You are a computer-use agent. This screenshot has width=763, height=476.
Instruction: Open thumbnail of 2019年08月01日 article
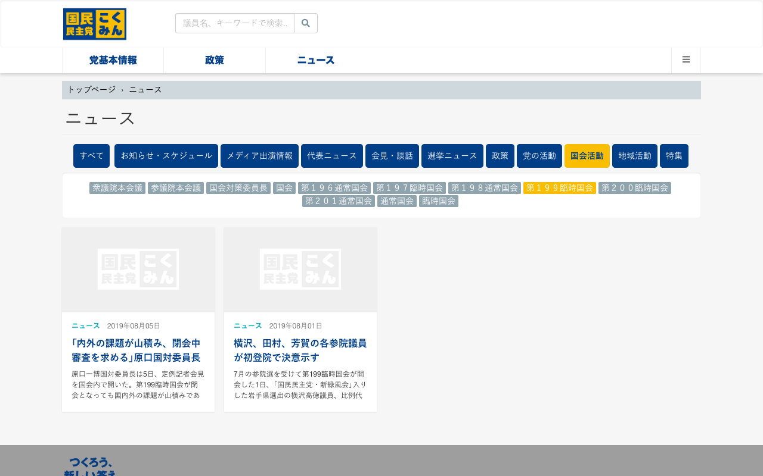click(300, 270)
